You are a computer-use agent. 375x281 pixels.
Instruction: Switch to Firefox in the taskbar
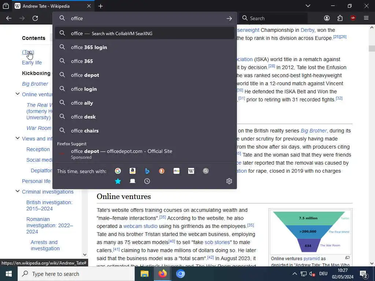pyautogui.click(x=162, y=274)
